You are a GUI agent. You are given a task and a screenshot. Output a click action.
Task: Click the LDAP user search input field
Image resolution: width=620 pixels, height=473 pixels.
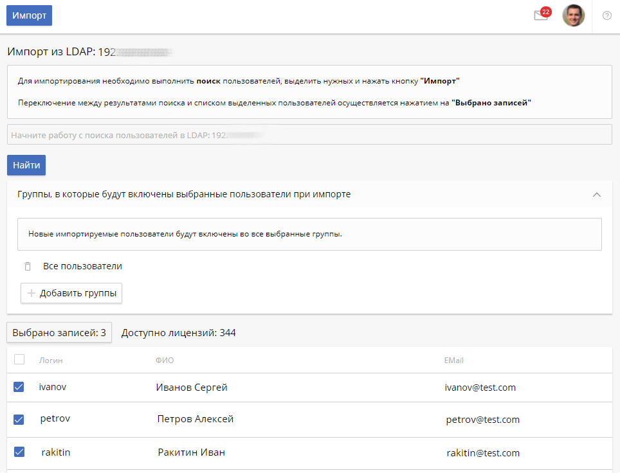(309, 135)
